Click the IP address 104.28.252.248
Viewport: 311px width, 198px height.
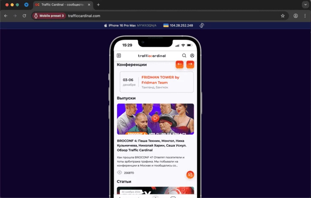181,26
